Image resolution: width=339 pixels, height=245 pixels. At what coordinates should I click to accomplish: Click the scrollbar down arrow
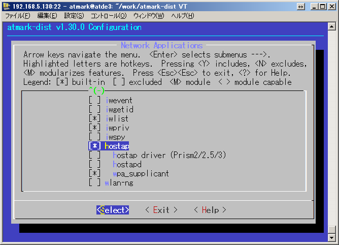(332, 239)
